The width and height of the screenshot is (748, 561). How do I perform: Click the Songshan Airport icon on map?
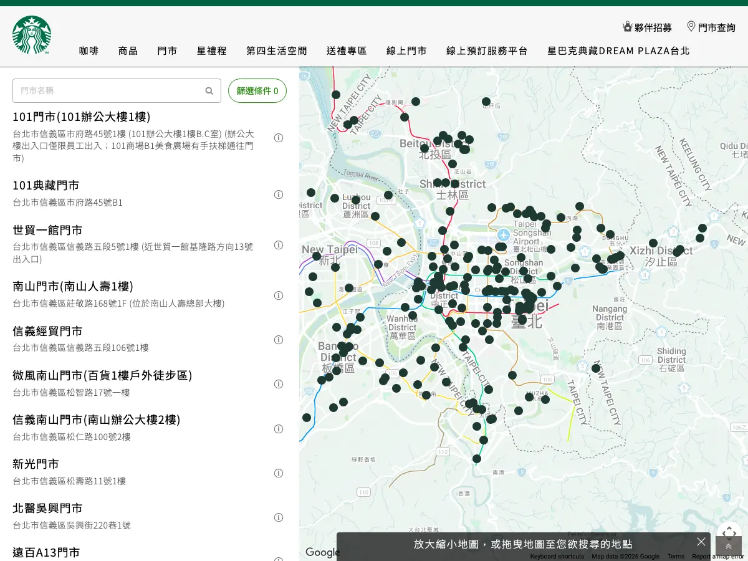click(504, 235)
